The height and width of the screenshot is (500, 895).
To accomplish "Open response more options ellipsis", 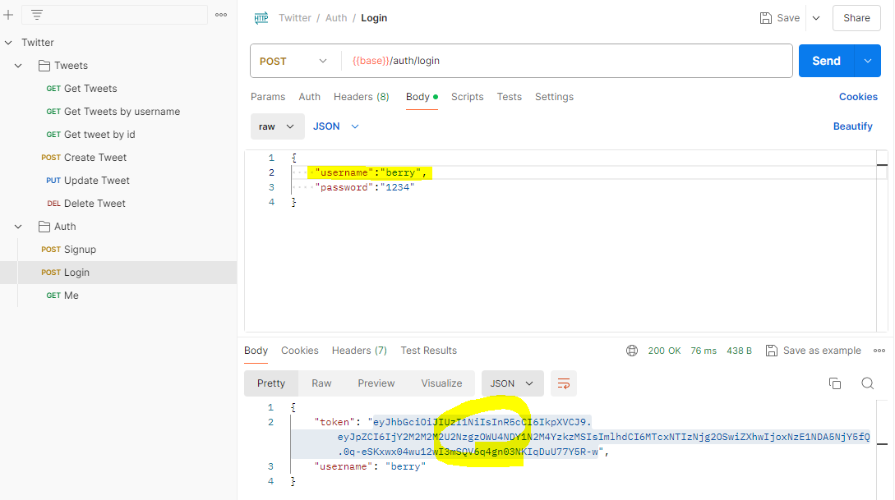I will [x=879, y=351].
